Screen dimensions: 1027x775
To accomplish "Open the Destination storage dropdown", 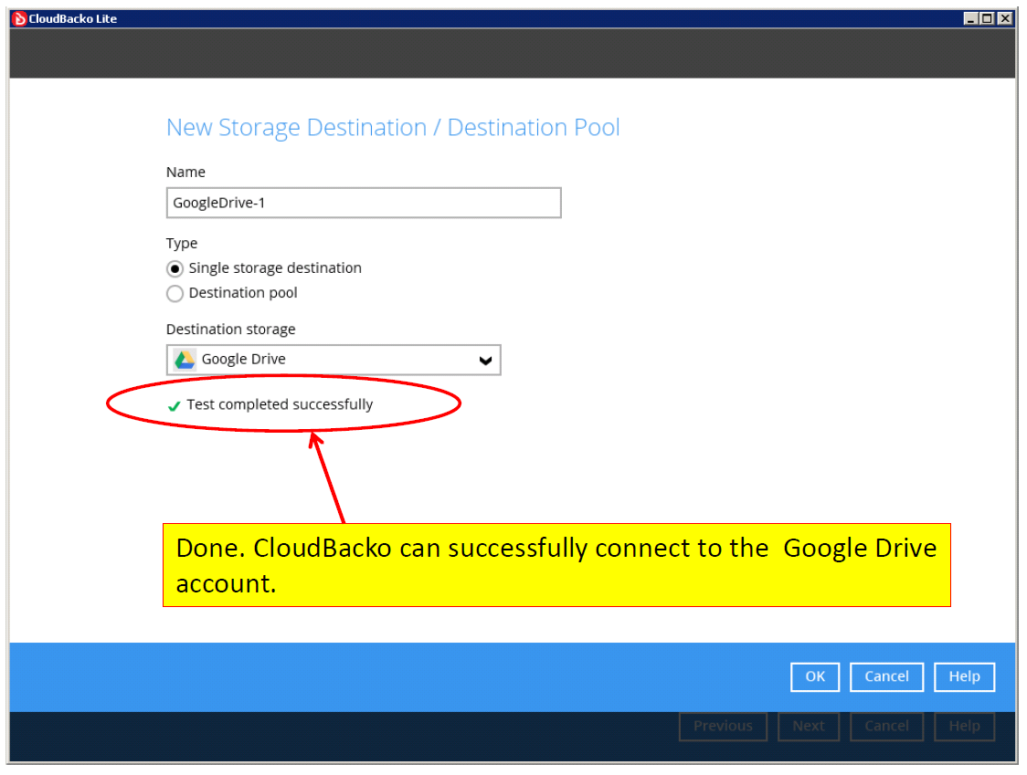I will pyautogui.click(x=334, y=360).
